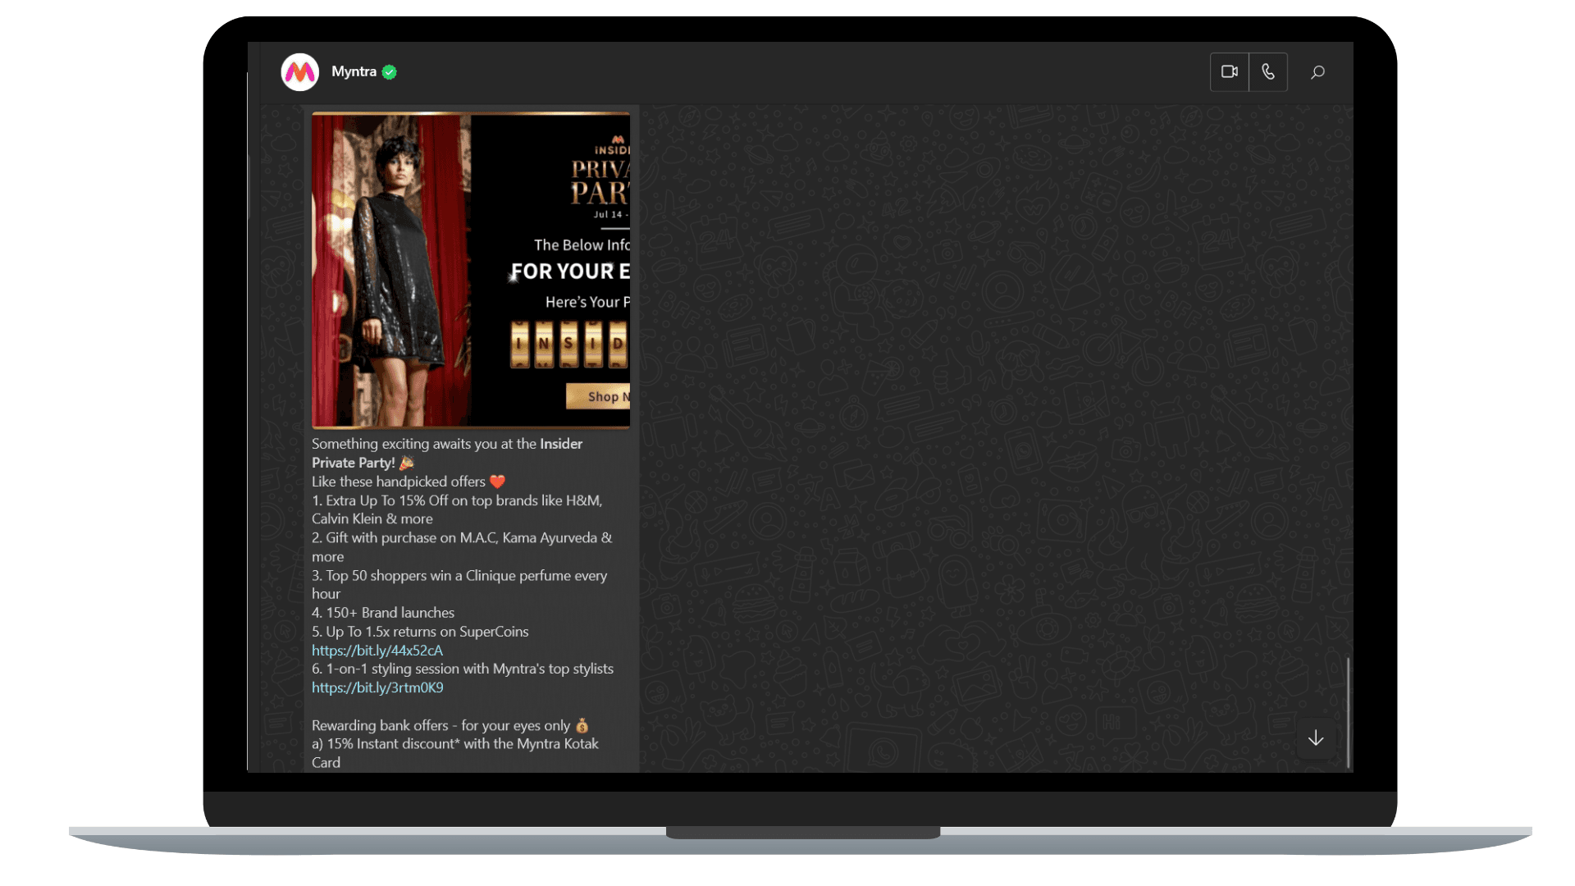Screen dimensions: 1575x886
Task: Open the Myntra profile picture
Action: [299, 72]
